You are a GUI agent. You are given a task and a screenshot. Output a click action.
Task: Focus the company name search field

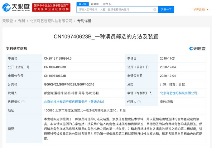click(115, 10)
